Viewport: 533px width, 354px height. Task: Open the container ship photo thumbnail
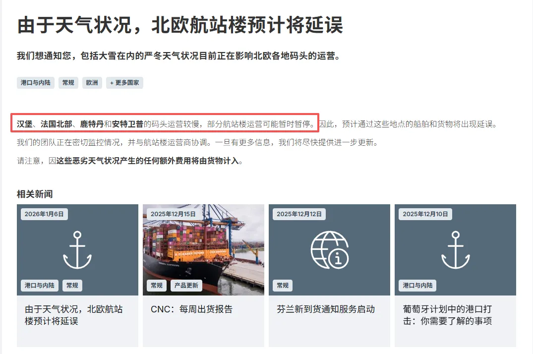click(x=203, y=249)
